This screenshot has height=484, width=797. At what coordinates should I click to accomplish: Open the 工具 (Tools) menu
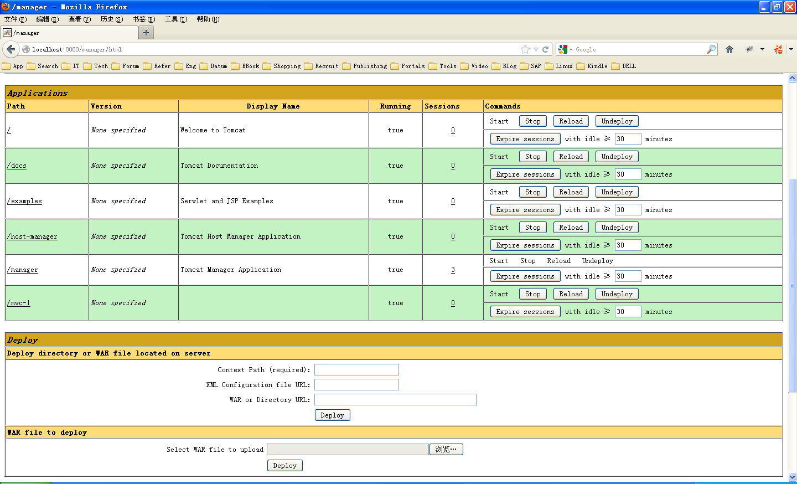(175, 19)
